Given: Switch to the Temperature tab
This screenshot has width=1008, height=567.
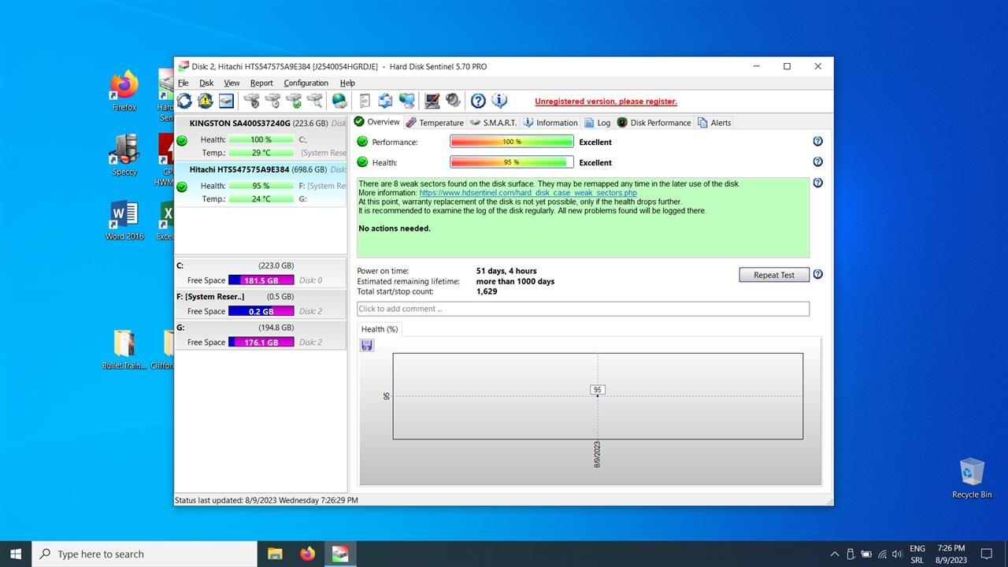Looking at the screenshot, I should pos(435,123).
